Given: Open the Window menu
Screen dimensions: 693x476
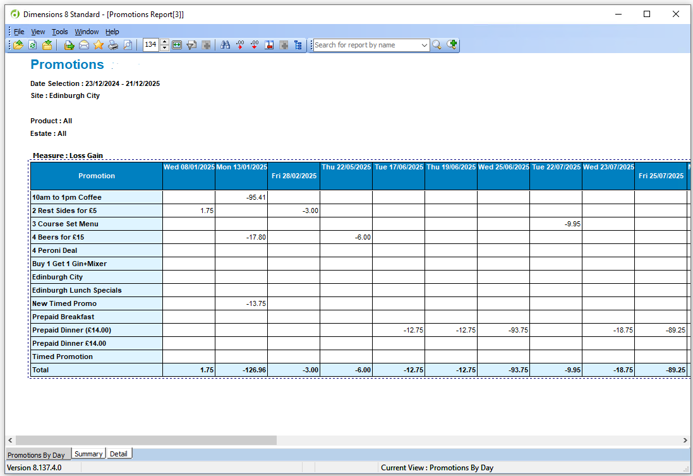Looking at the screenshot, I should (x=87, y=32).
